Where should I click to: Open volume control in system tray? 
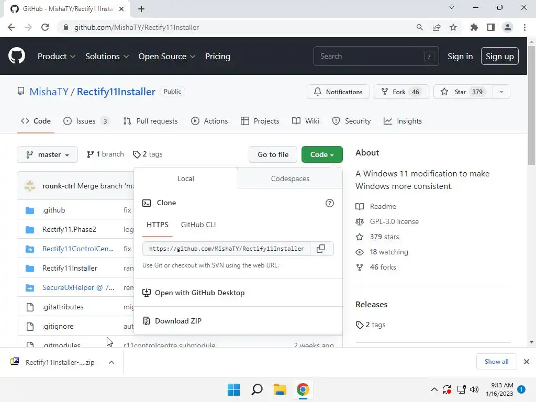tap(474, 389)
